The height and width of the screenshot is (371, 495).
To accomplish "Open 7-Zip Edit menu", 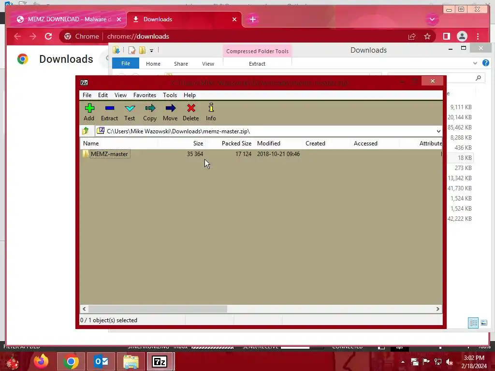I will 102,95.
